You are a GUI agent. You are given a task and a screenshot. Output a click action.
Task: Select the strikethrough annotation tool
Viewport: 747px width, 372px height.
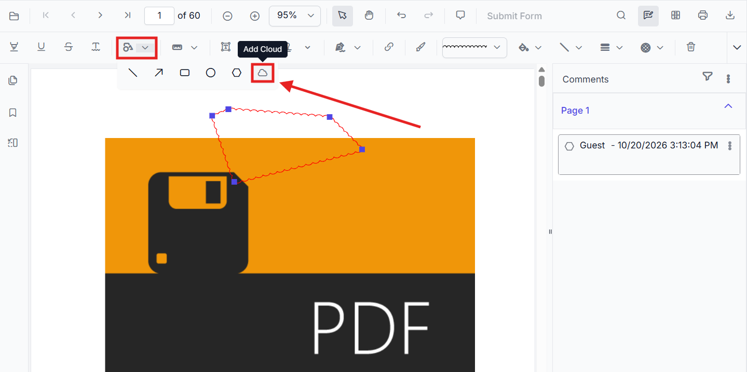(x=69, y=47)
